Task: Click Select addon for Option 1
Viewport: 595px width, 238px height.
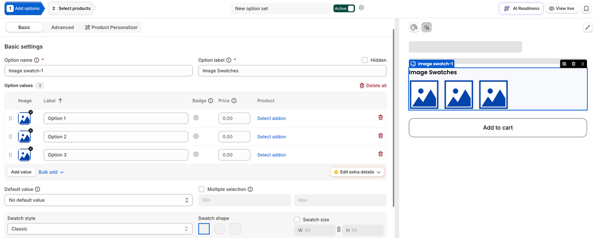Action: pyautogui.click(x=272, y=118)
